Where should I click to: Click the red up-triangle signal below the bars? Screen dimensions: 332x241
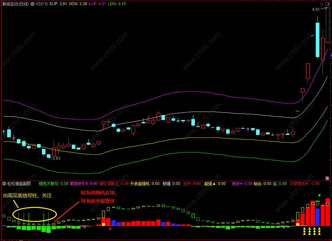pyautogui.click(x=110, y=228)
